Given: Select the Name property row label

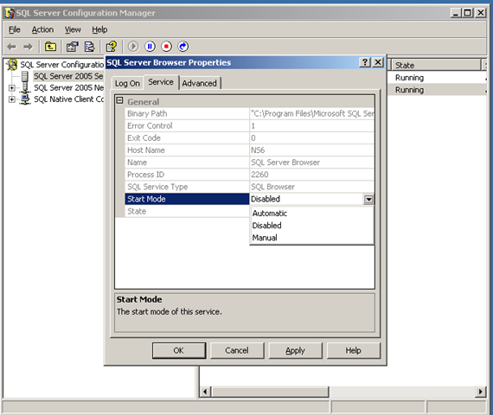Looking at the screenshot, I should pos(137,163).
